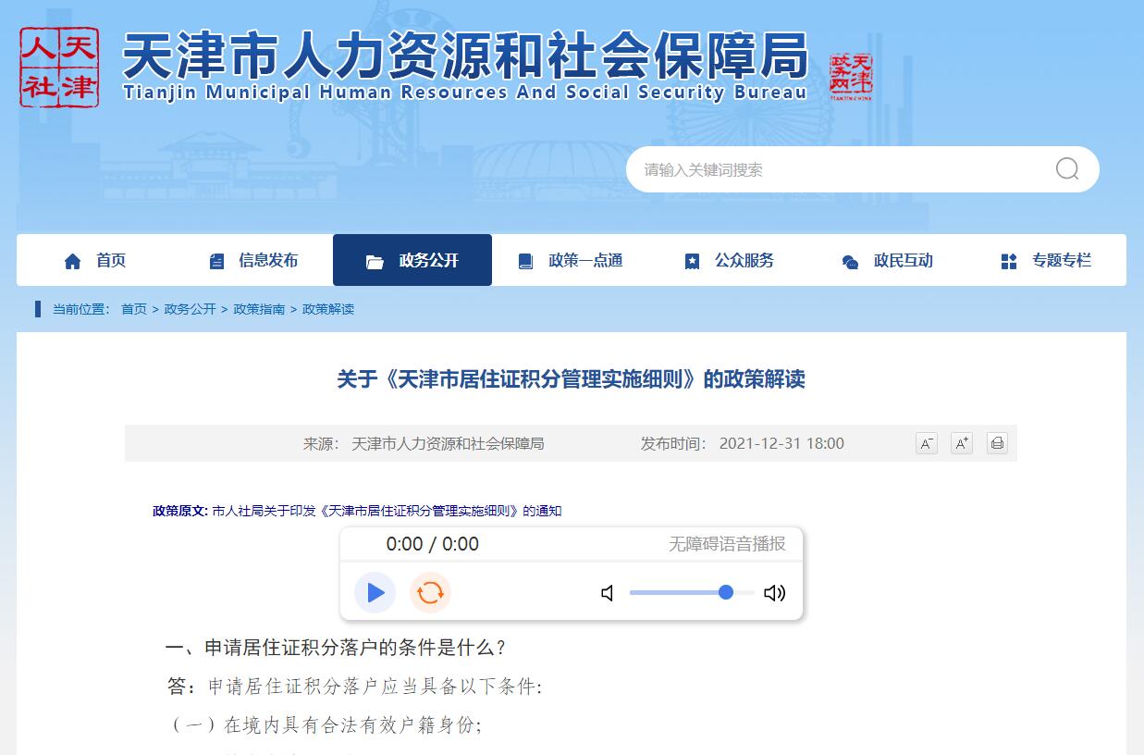Viewport: 1144px width, 755px height.
Task: Increase font size with A+ icon
Action: (x=962, y=443)
